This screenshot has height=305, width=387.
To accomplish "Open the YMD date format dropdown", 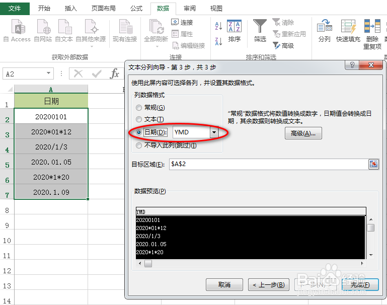I will pyautogui.click(x=214, y=132).
